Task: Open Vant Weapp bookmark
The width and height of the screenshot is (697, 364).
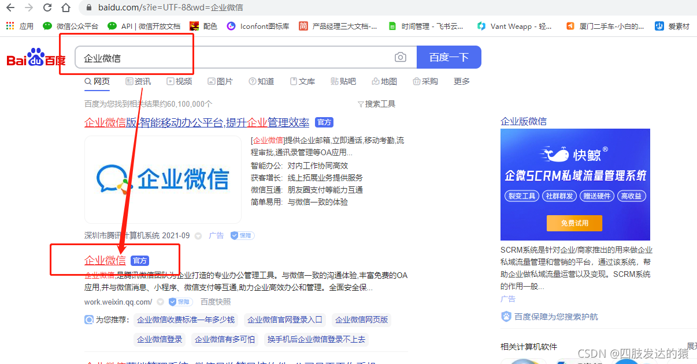Action: click(514, 26)
